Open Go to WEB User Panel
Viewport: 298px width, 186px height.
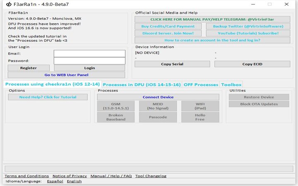66,75
